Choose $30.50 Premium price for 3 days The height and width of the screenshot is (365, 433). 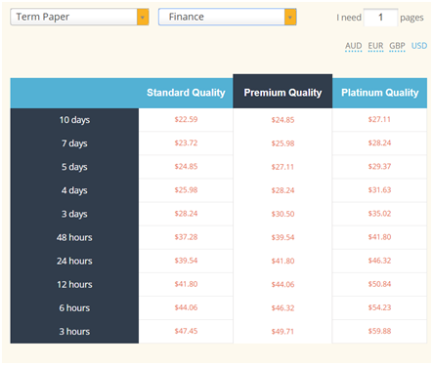coord(282,214)
